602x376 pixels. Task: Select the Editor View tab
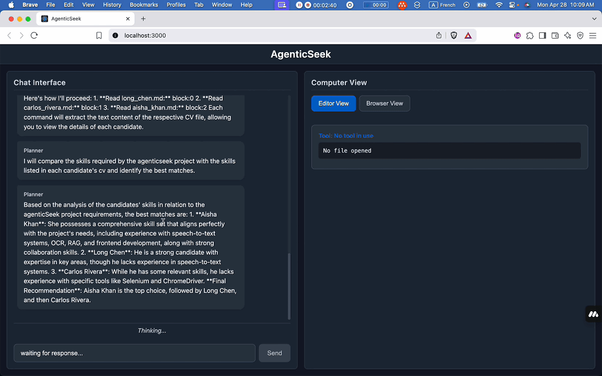click(x=333, y=103)
